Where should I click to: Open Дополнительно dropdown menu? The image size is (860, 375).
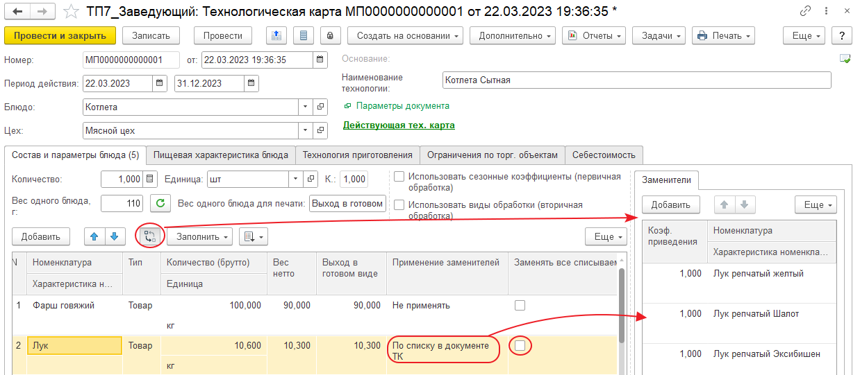coord(513,35)
